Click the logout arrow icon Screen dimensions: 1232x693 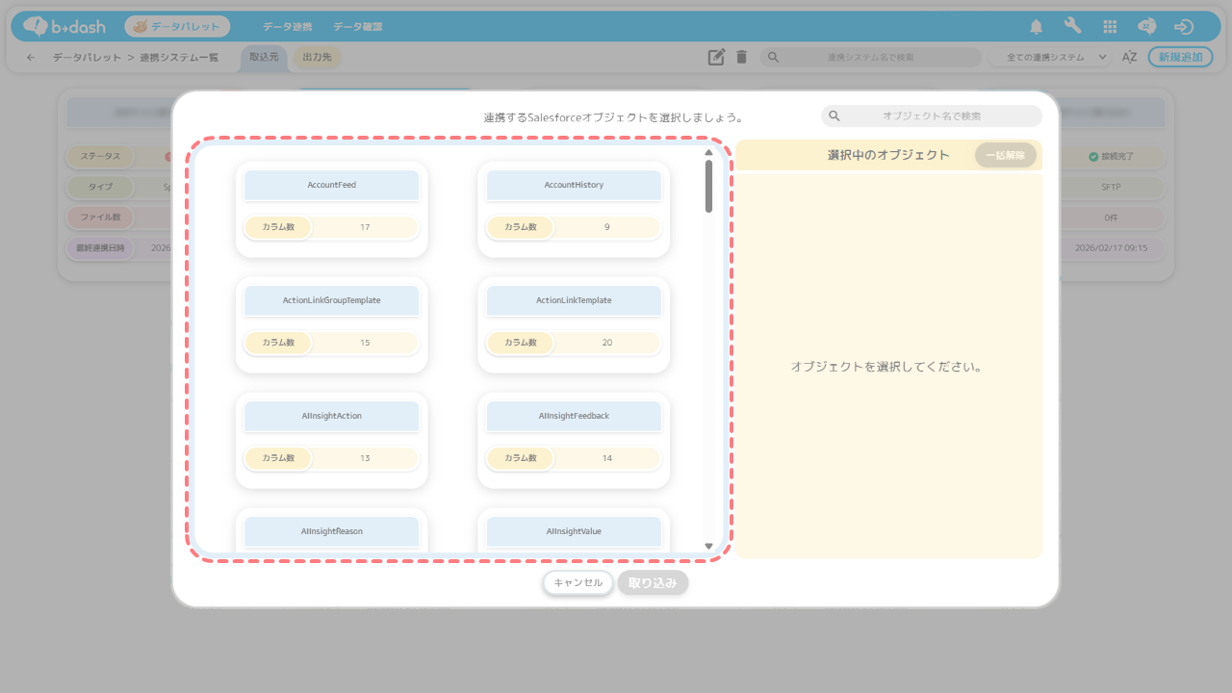pyautogui.click(x=1184, y=27)
